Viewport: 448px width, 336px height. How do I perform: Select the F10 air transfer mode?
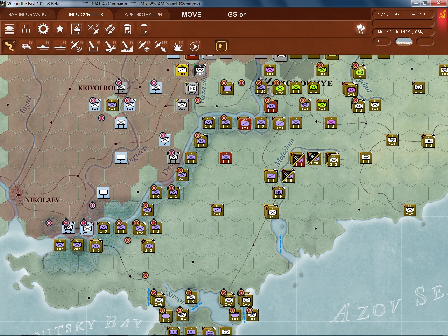click(x=161, y=46)
